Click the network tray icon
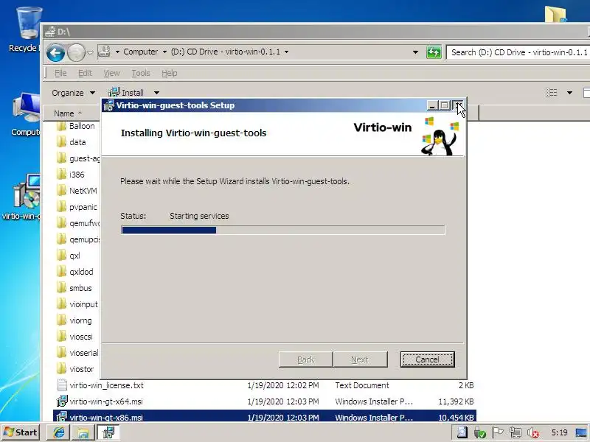Viewport: 590px width, 442px height. click(x=515, y=432)
